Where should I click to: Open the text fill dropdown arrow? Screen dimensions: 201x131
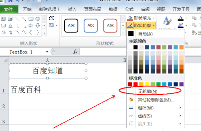(x=186, y=18)
